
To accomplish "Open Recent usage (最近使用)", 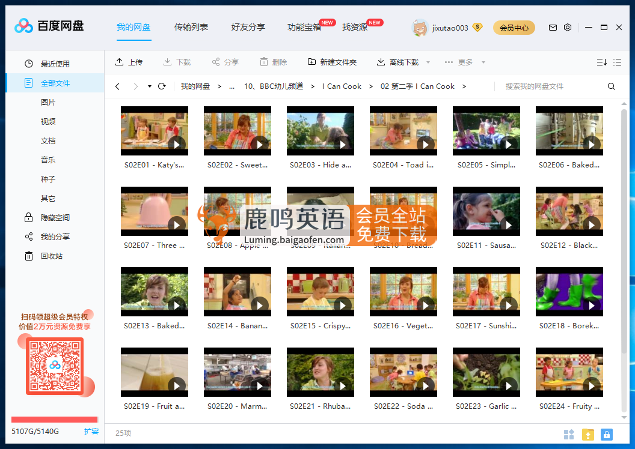I will point(55,64).
